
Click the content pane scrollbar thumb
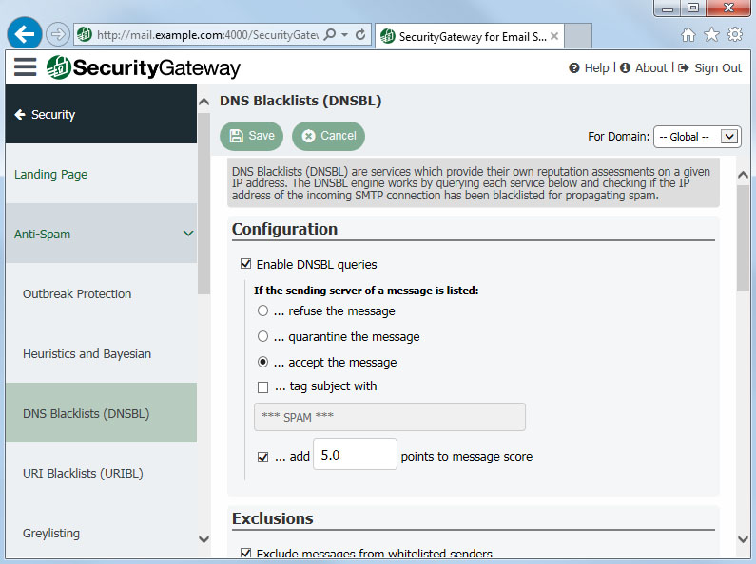(x=743, y=238)
